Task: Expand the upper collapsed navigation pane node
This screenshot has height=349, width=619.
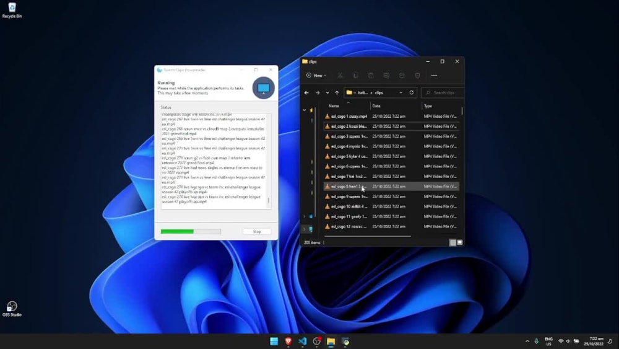Action: pos(305,216)
